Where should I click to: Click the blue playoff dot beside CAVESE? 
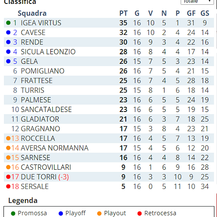8,33
